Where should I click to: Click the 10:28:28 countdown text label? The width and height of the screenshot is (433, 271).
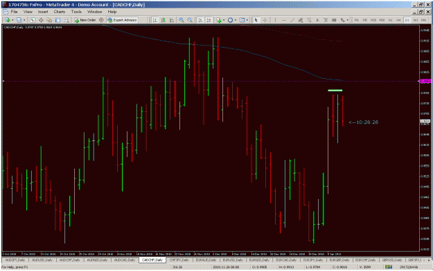pos(364,122)
